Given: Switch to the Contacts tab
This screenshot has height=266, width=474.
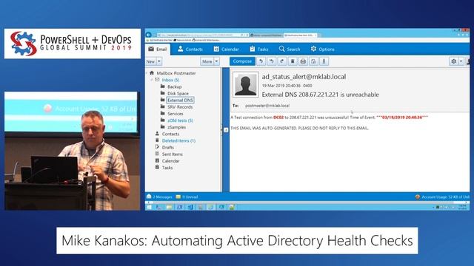Looking at the screenshot, I should point(190,50).
